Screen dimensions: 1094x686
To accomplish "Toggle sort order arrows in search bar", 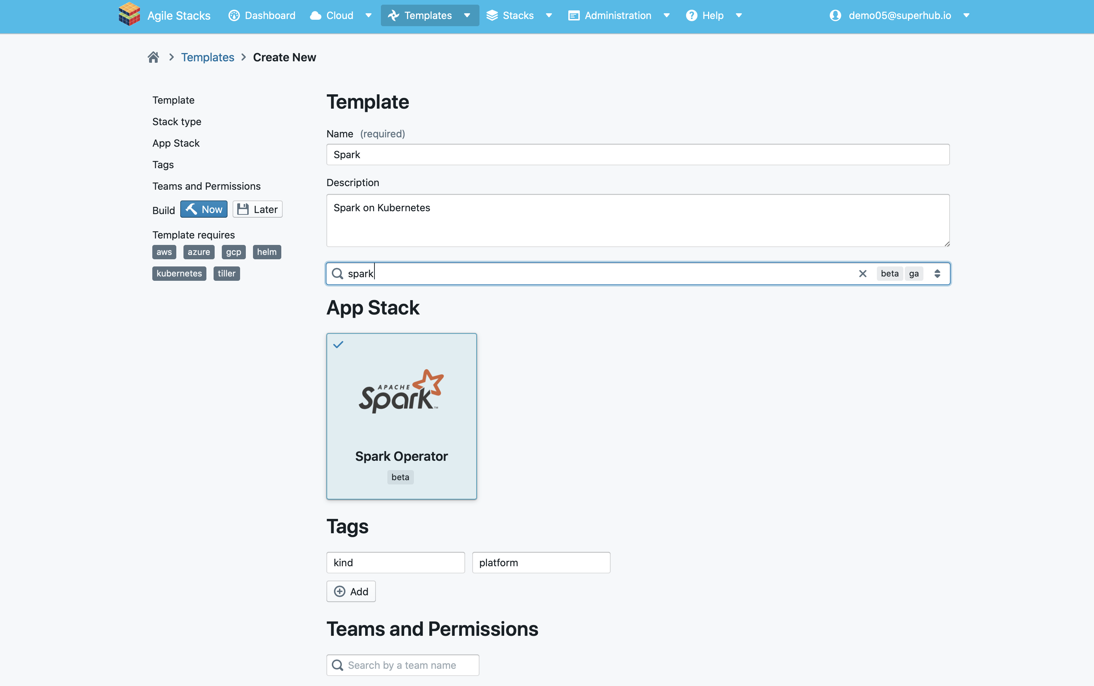I will tap(937, 274).
